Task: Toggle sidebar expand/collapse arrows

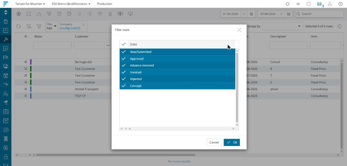Action: 6,12
